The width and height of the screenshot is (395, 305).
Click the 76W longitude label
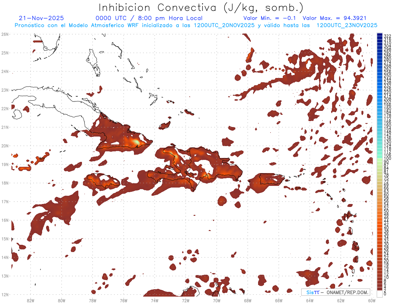[x=123, y=300]
